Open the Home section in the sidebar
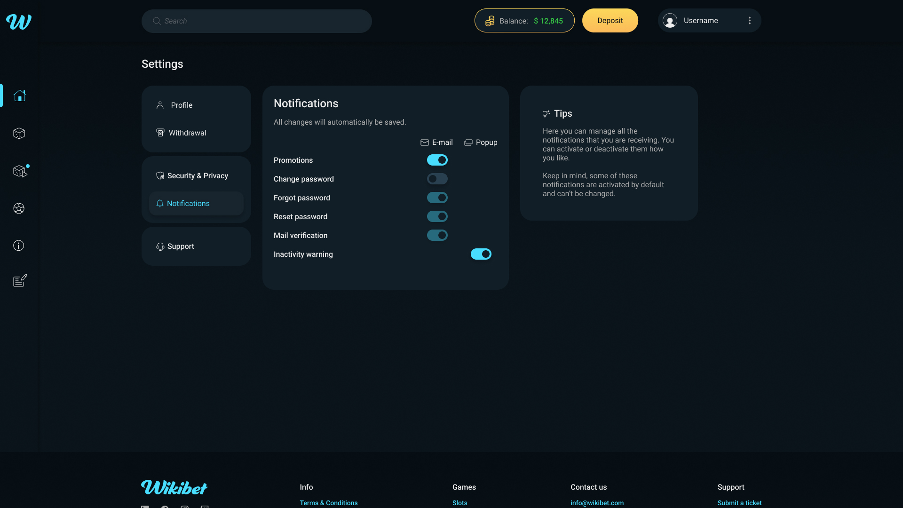 19,95
